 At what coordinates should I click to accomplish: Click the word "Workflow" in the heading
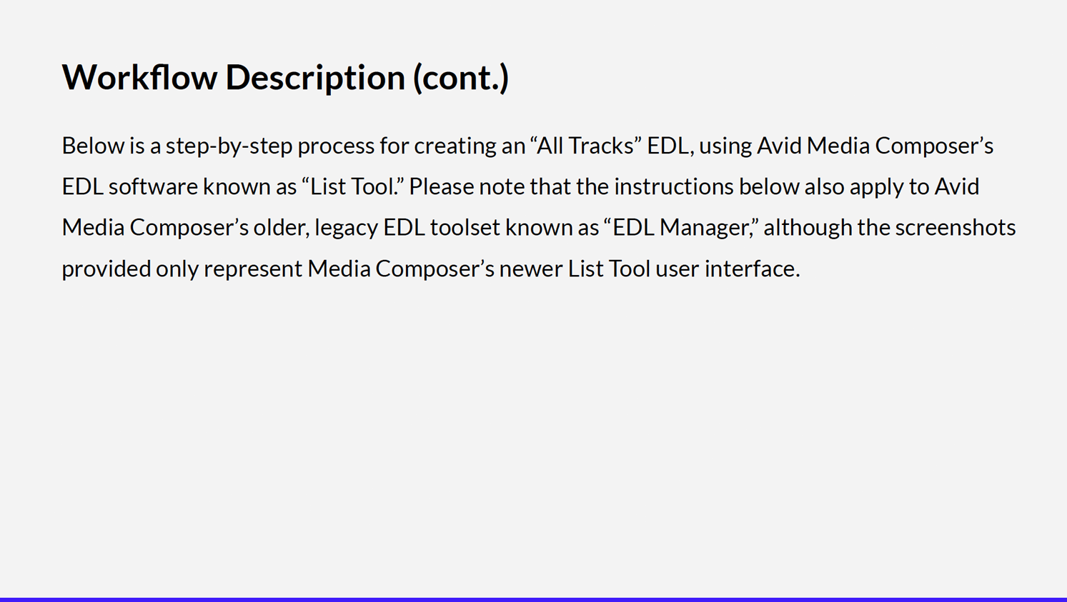[x=139, y=77]
